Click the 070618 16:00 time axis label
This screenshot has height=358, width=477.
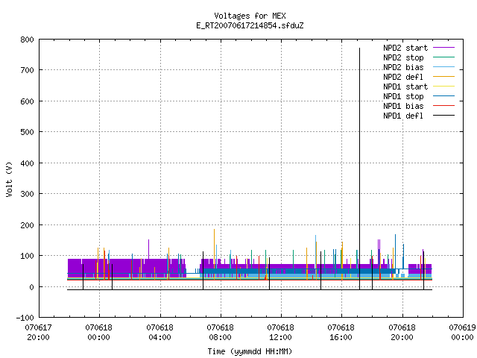coord(341,333)
